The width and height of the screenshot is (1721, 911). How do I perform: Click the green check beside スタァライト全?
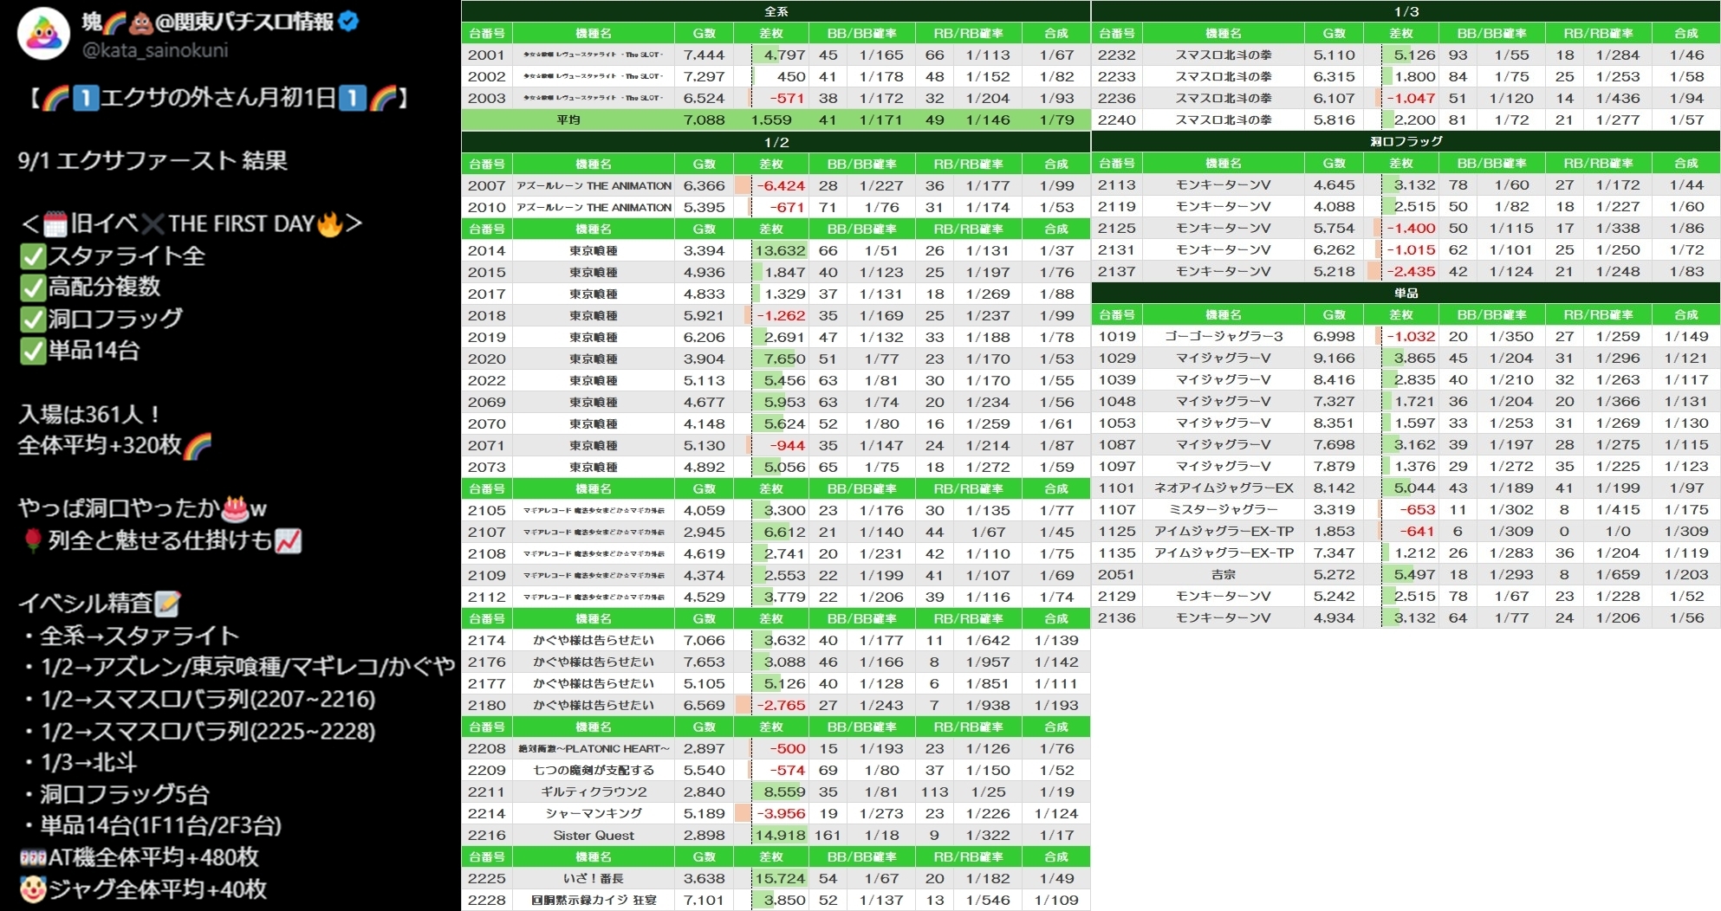pyautogui.click(x=33, y=256)
